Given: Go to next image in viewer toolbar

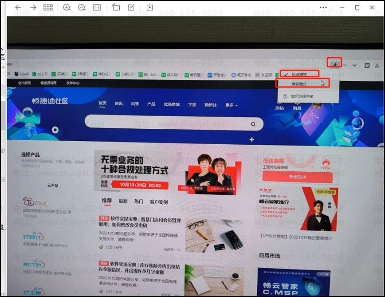Looking at the screenshot, I should tap(33, 8).
